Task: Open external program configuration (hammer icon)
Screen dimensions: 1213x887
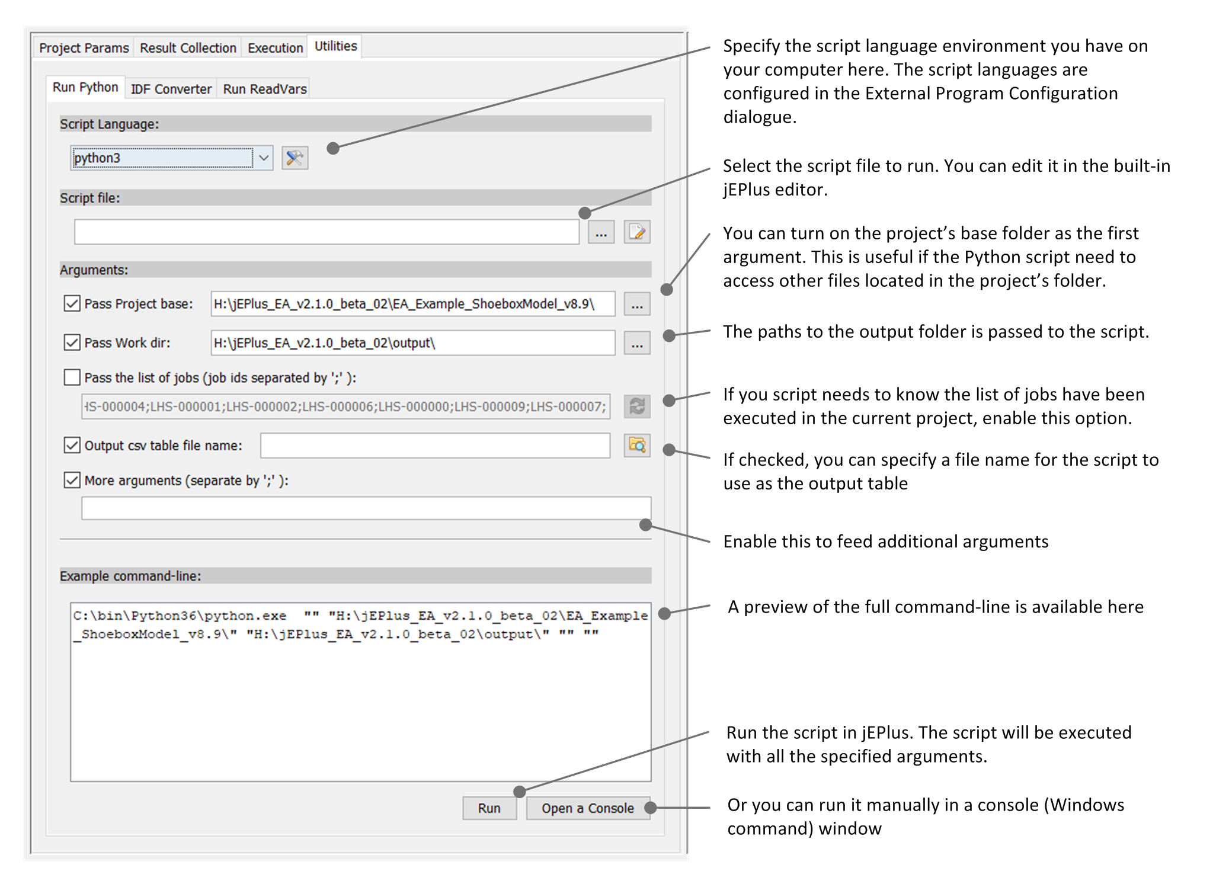Action: [x=295, y=158]
